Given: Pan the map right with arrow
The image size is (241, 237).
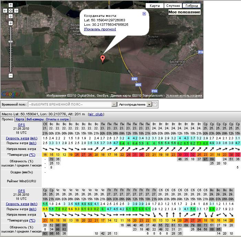Looking at the screenshot, I should pos(16,11).
